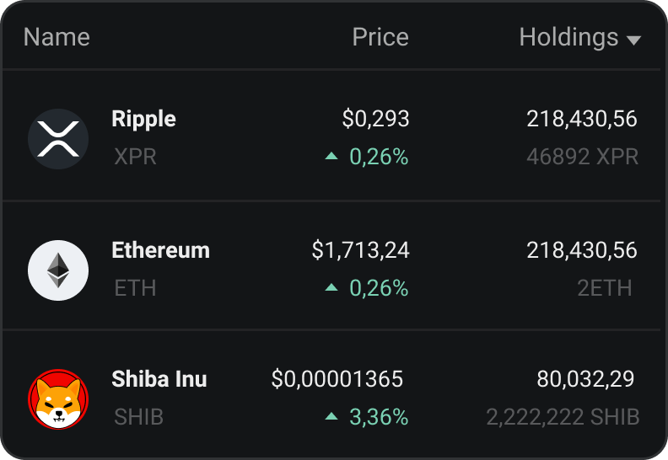
Task: Open the Ripple asset name
Action: [x=143, y=119]
